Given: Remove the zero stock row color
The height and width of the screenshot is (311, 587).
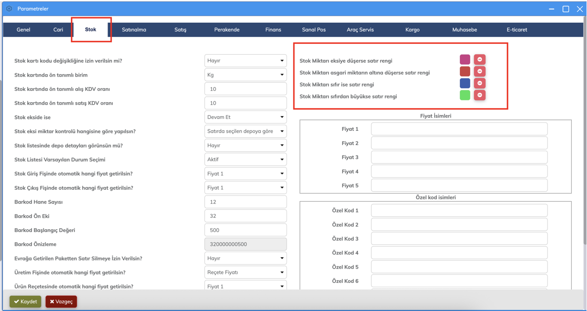Looking at the screenshot, I should pos(479,83).
